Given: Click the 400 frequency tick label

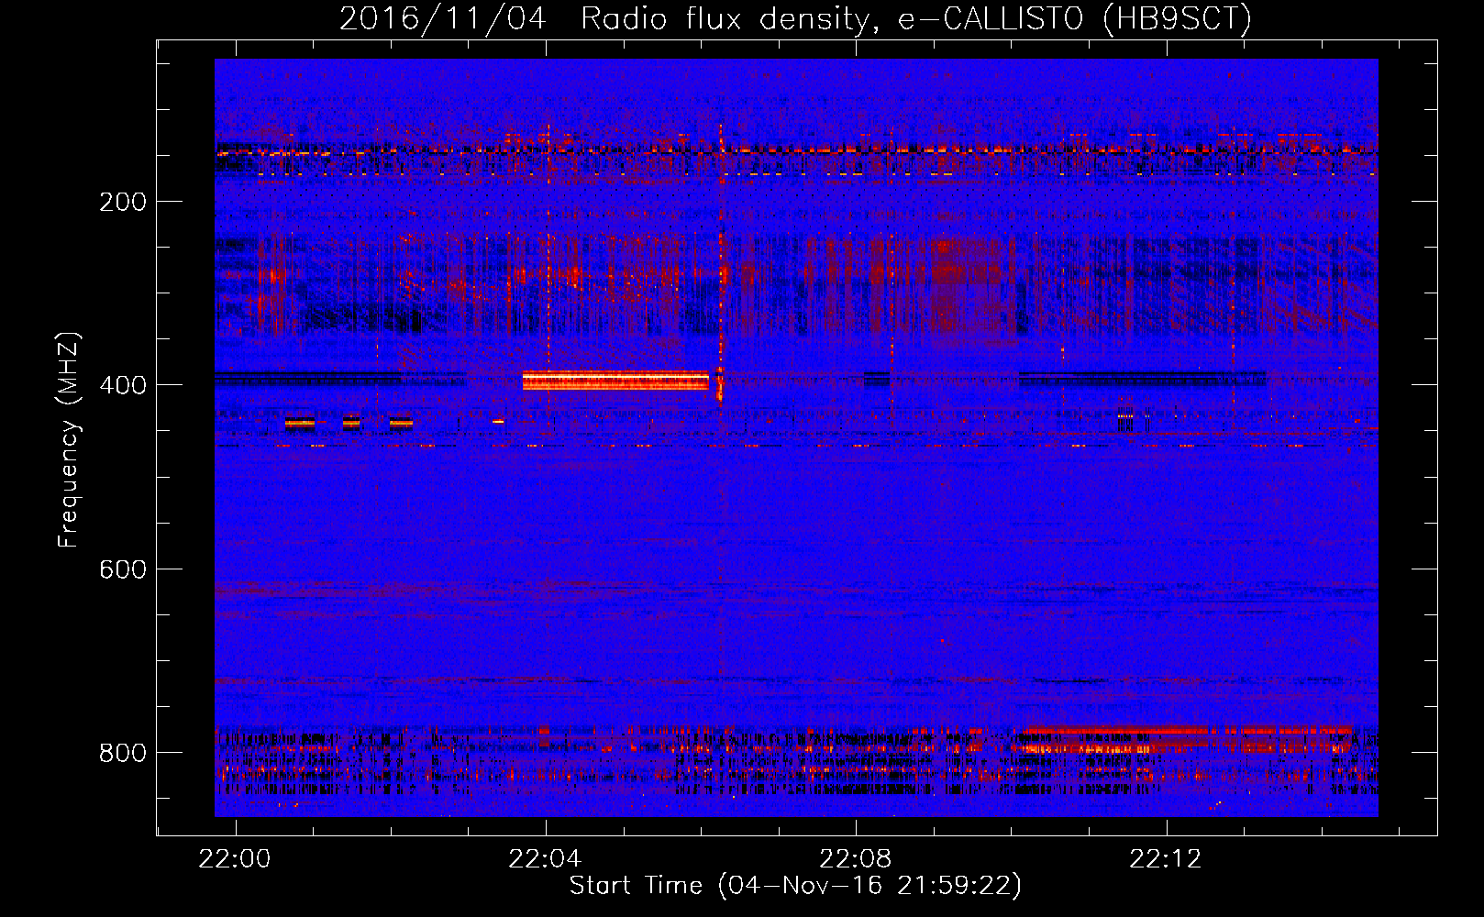Looking at the screenshot, I should 123,385.
